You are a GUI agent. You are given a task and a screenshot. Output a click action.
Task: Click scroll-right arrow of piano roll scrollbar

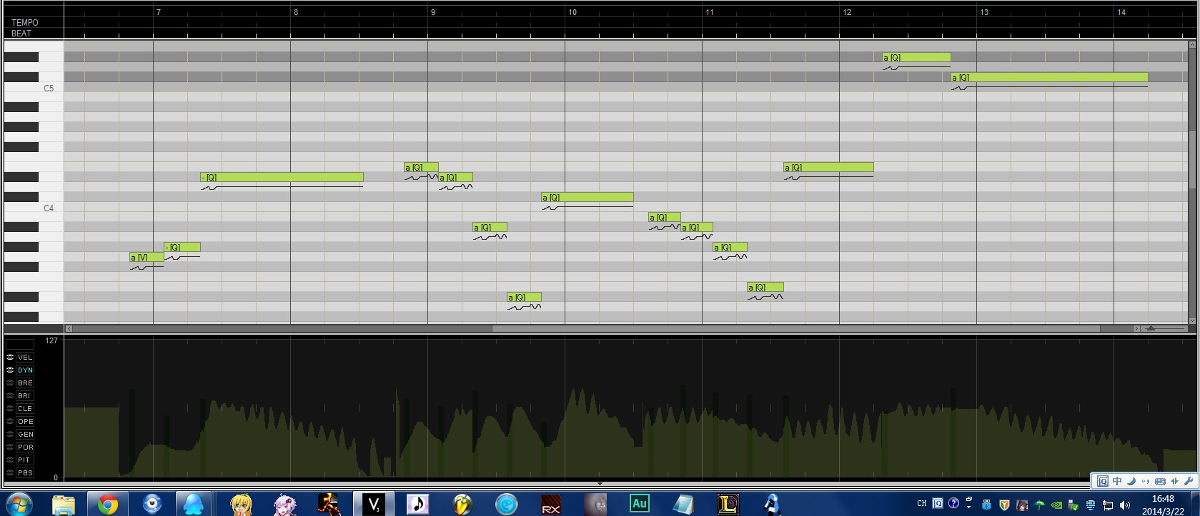click(1136, 328)
